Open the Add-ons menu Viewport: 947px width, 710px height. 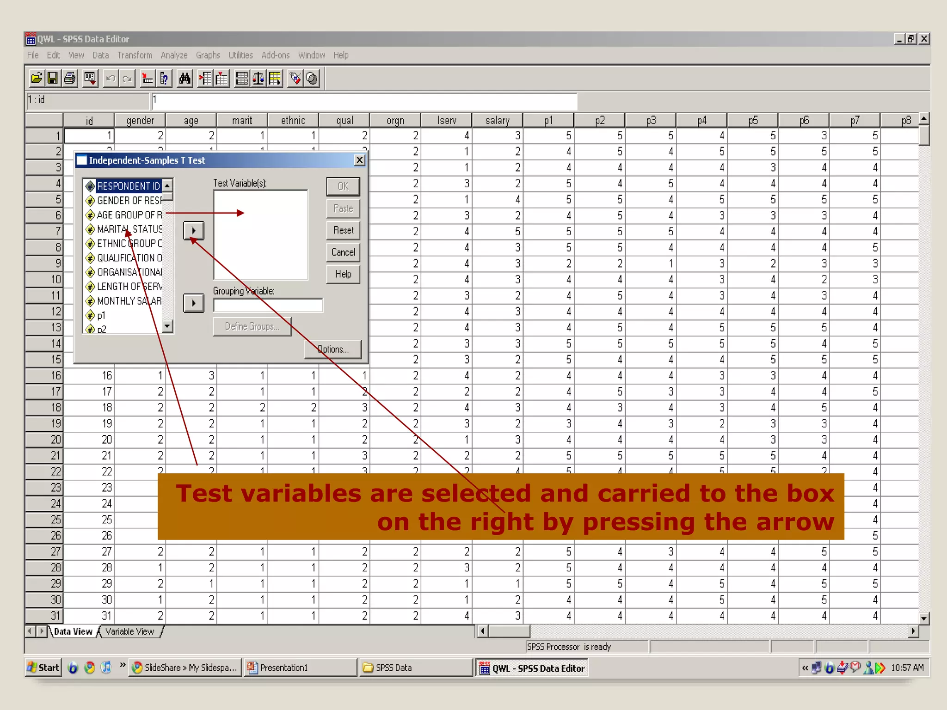pyautogui.click(x=276, y=55)
